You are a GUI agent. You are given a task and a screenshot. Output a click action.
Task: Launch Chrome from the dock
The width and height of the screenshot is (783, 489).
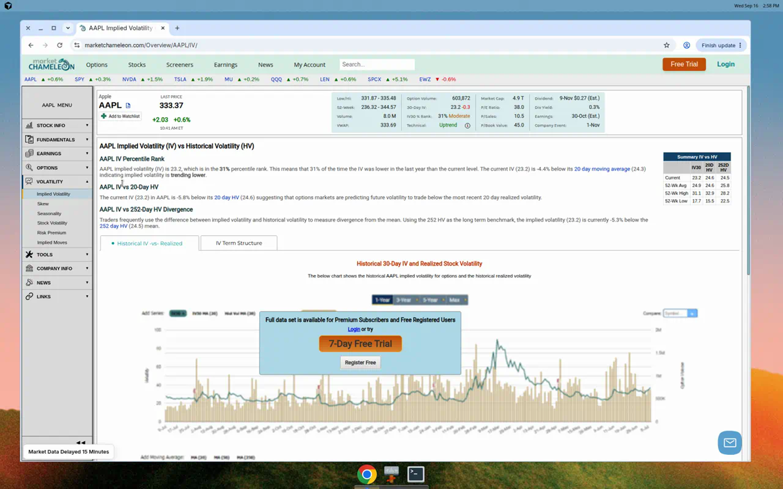pos(367,474)
